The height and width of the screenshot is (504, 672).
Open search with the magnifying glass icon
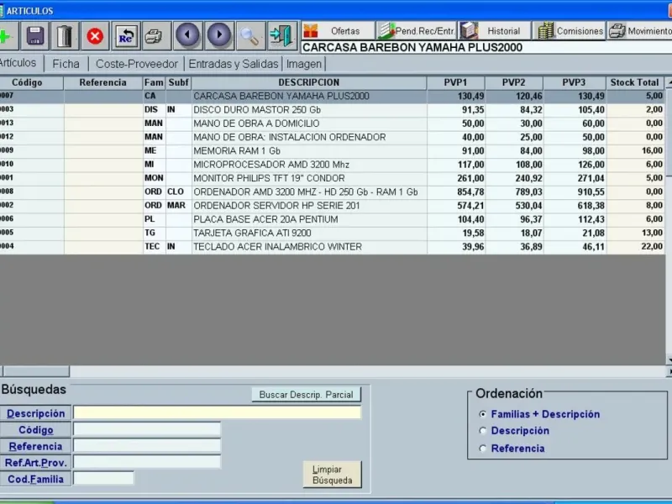[249, 35]
